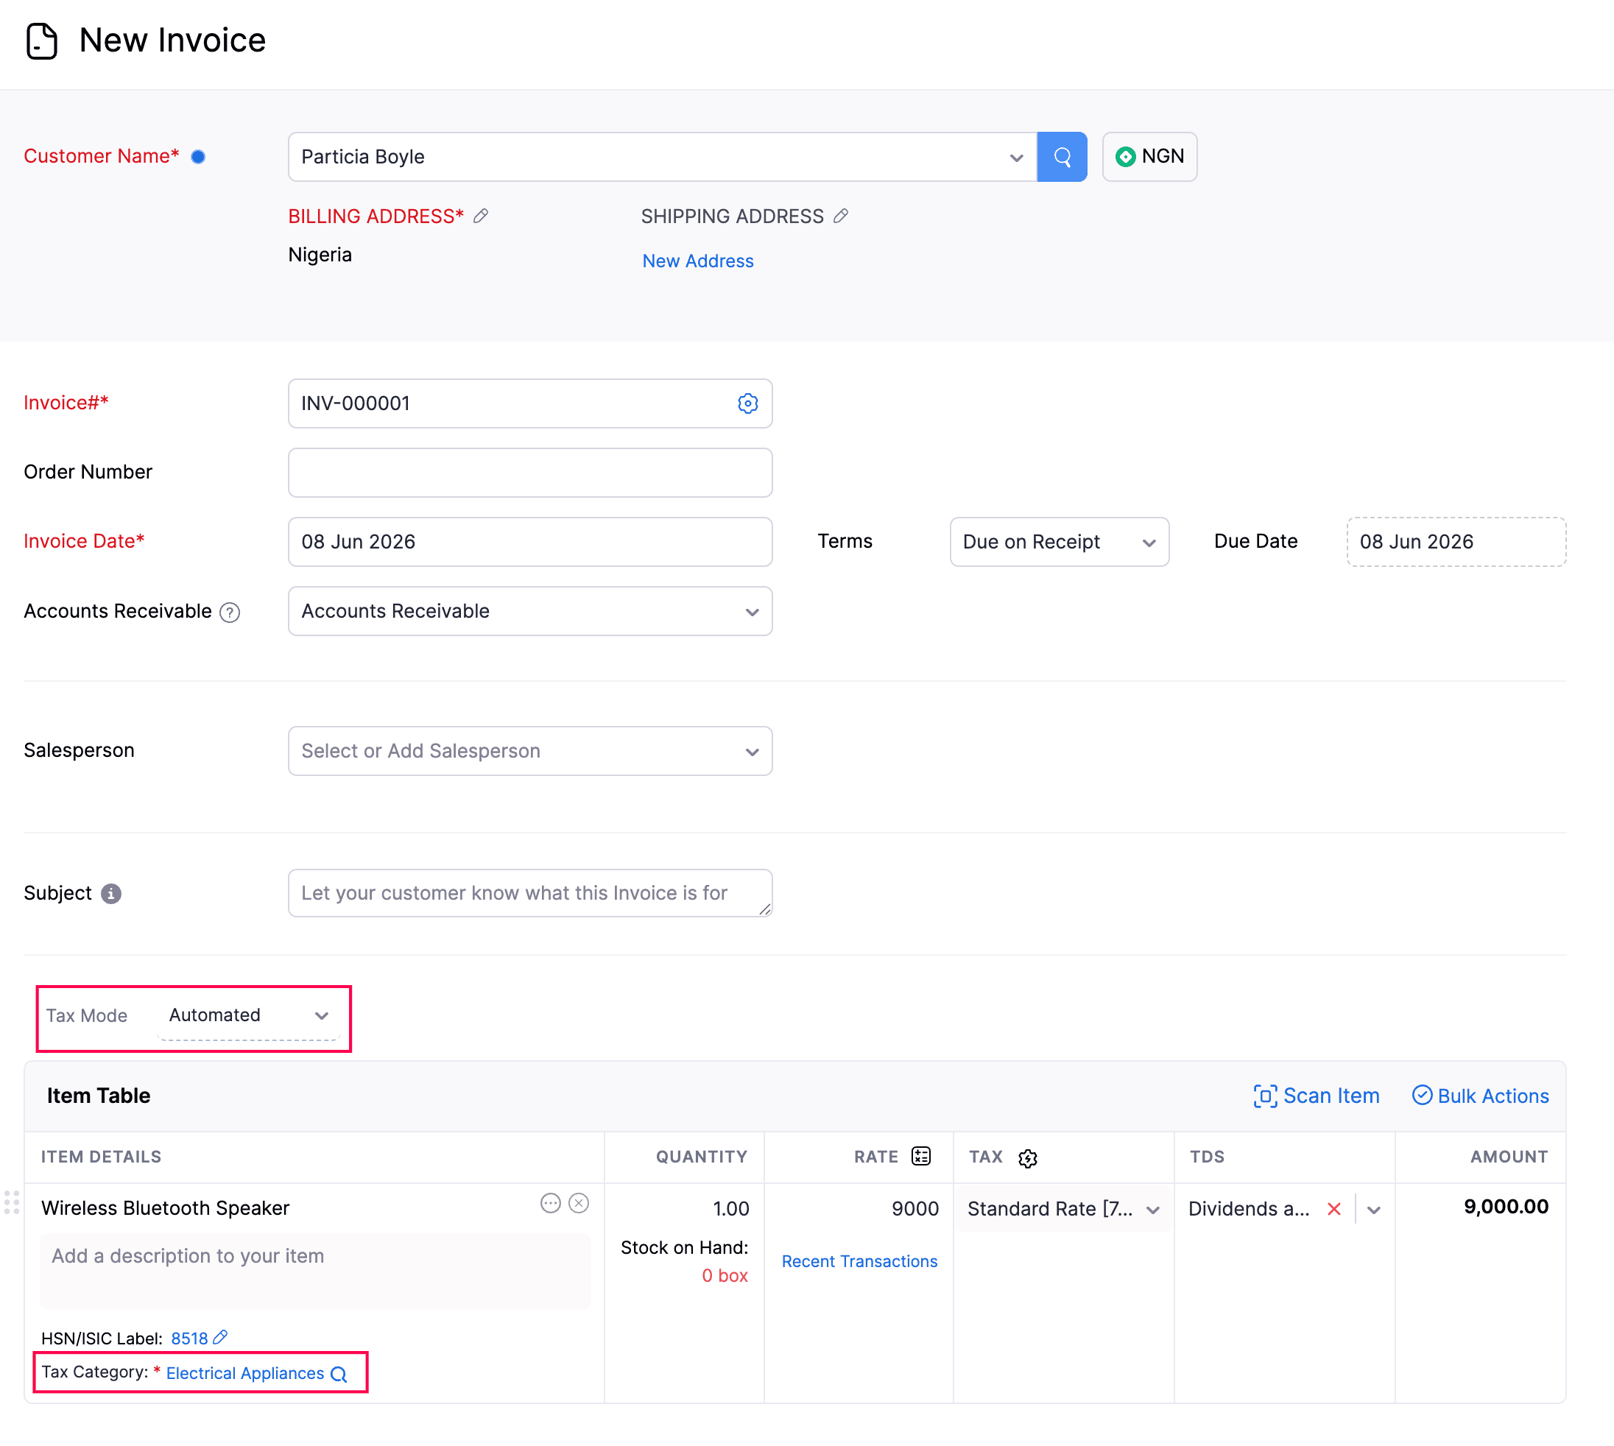Edit billing address with pencil icon
This screenshot has height=1446, width=1614.
click(x=481, y=216)
